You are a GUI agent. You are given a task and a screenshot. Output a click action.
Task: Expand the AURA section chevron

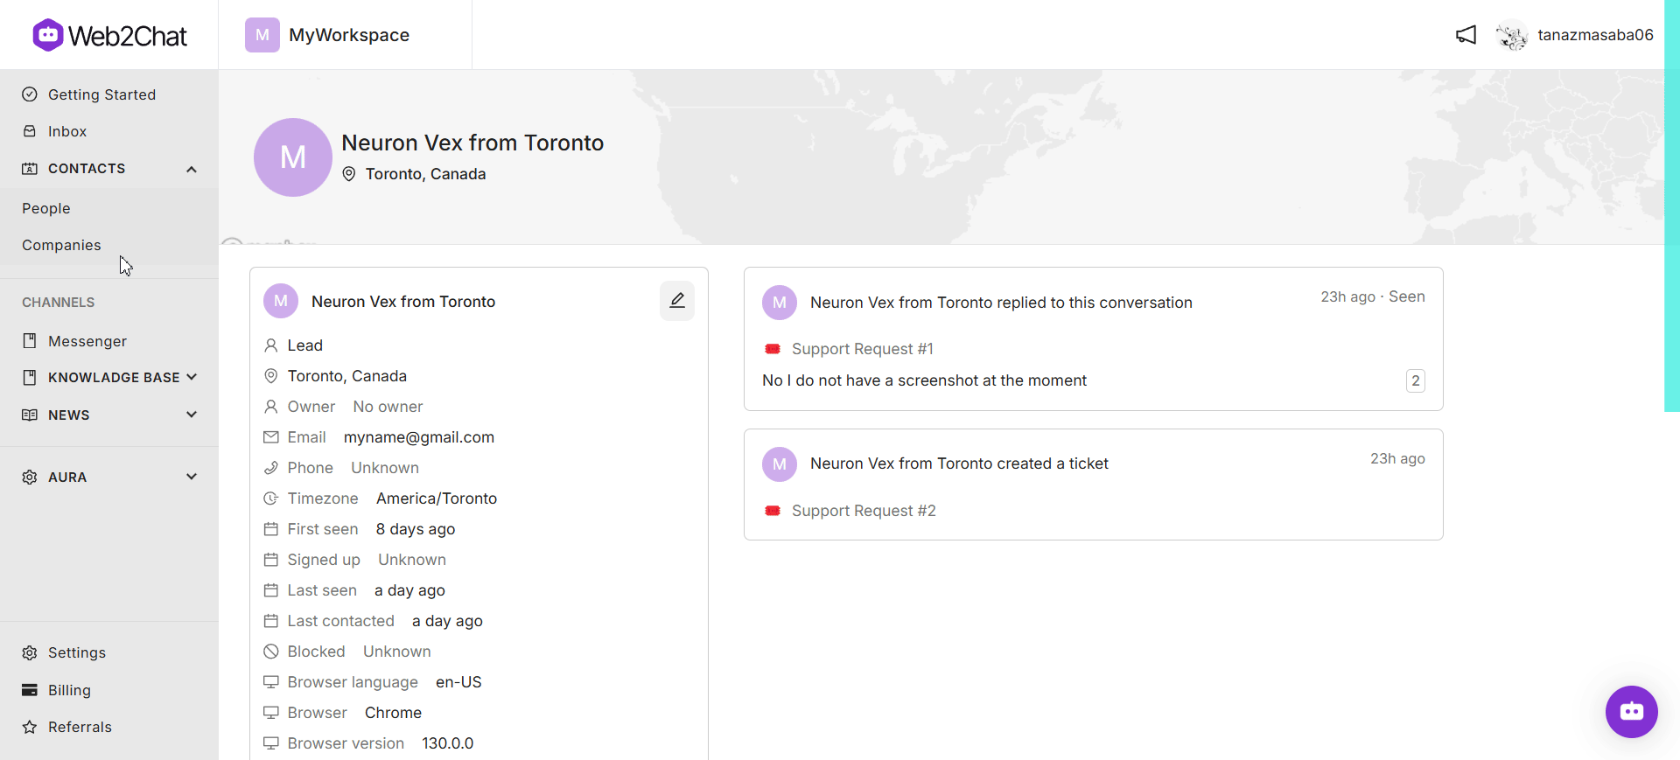192,477
